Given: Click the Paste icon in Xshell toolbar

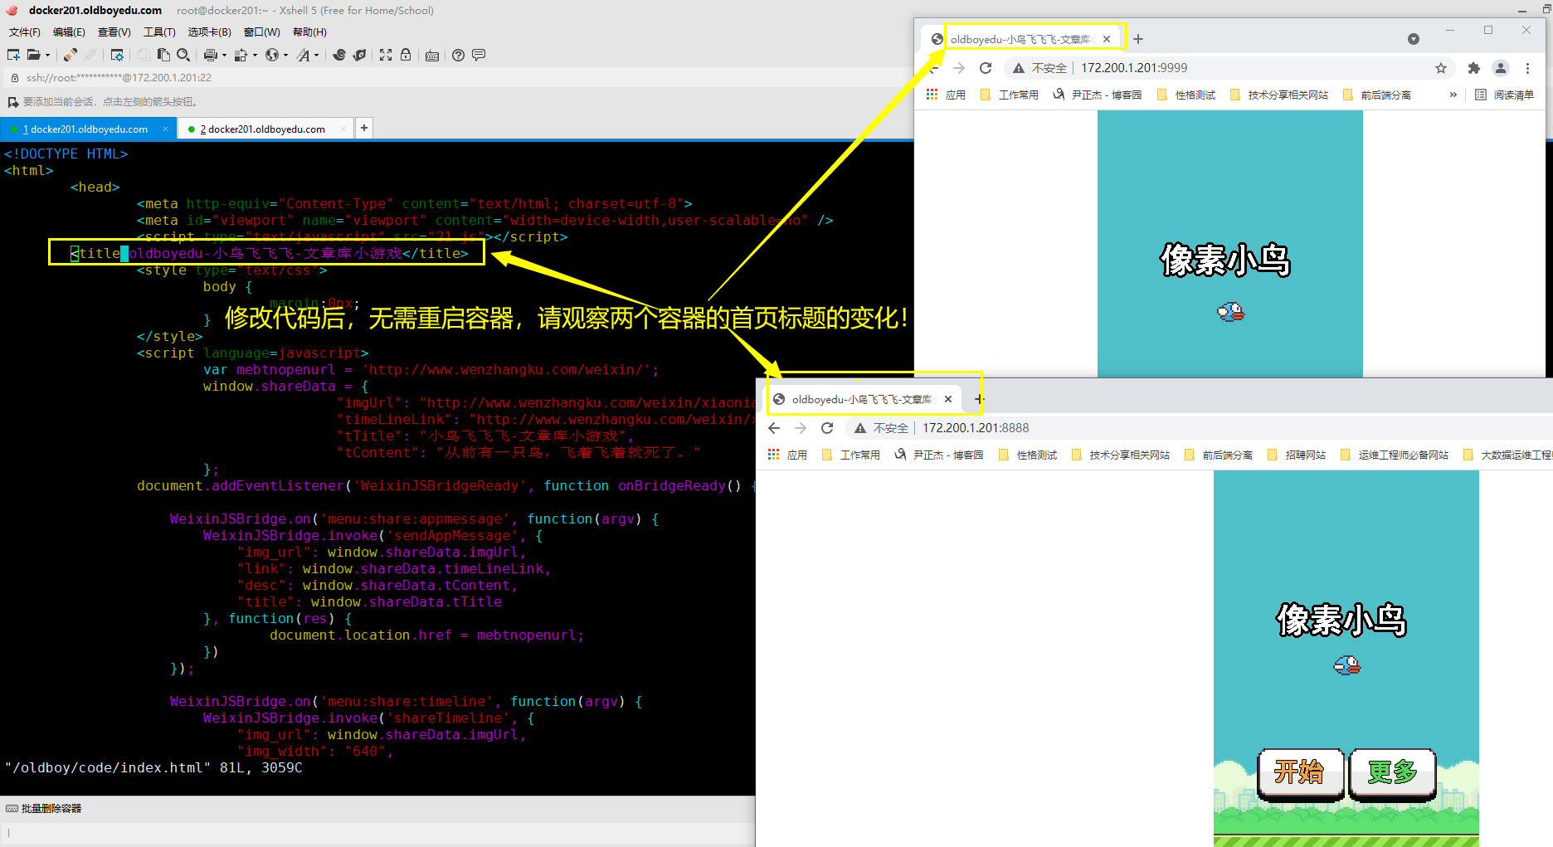Looking at the screenshot, I should [x=163, y=55].
